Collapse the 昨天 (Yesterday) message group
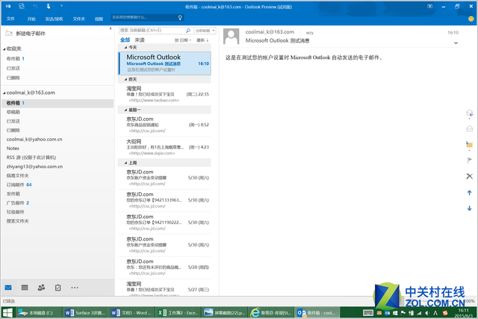 pyautogui.click(x=125, y=79)
